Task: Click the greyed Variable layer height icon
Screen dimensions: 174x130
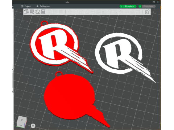Action: click(x=61, y=12)
